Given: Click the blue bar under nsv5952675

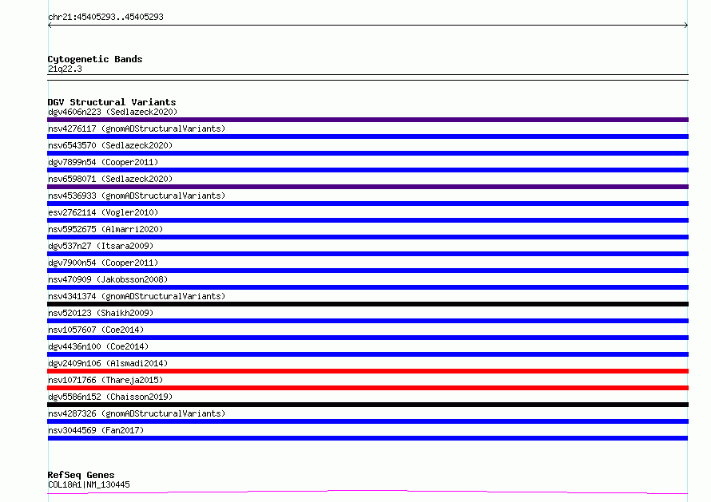Looking at the screenshot, I should click(367, 237).
